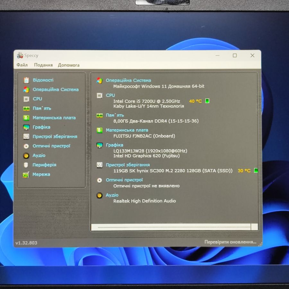Click Аудіо heading in summary panel

pos(112,195)
